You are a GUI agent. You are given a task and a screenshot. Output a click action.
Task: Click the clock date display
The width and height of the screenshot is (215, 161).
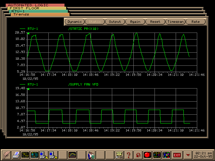pos(203,155)
